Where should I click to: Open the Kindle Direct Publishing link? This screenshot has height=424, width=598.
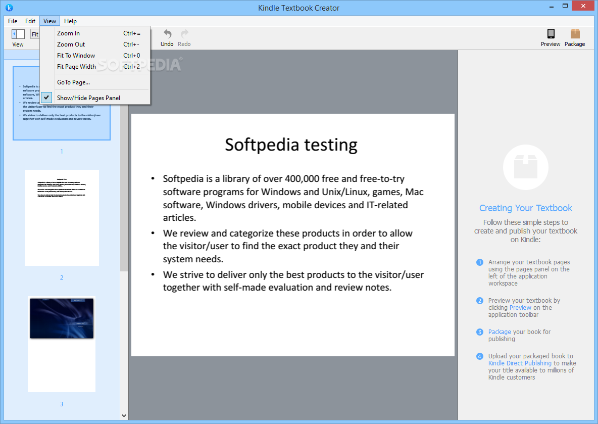click(520, 363)
